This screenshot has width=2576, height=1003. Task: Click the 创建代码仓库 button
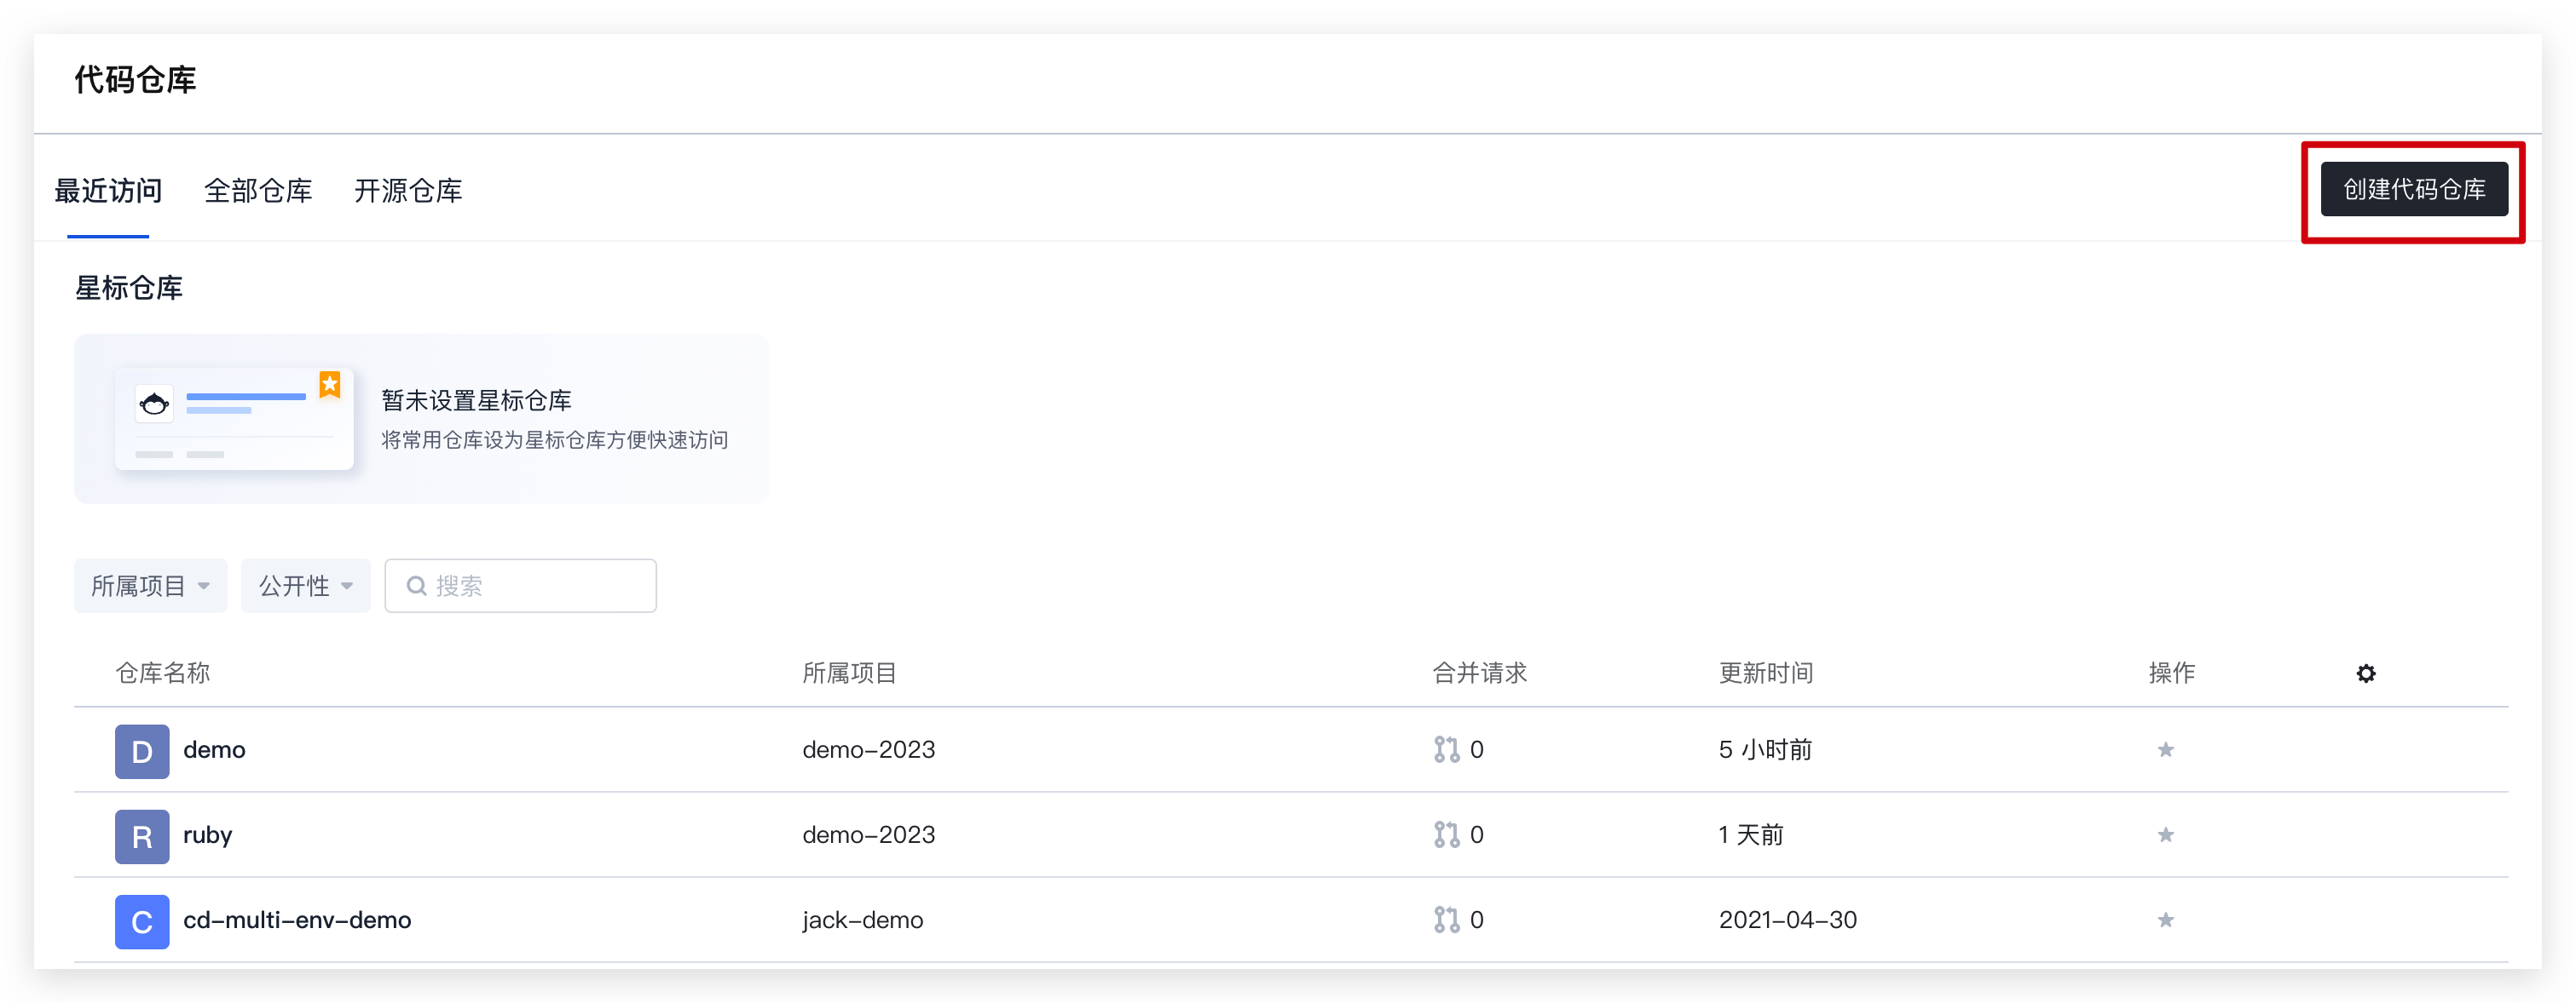point(2413,190)
